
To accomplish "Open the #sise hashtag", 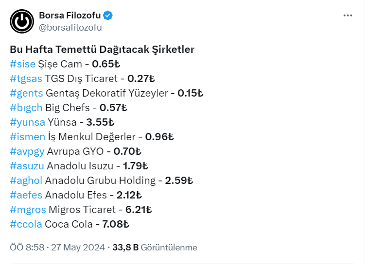I will (x=22, y=64).
